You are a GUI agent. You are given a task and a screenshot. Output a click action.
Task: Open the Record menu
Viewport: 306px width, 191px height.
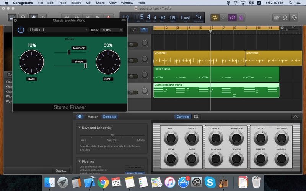coord(76,3)
